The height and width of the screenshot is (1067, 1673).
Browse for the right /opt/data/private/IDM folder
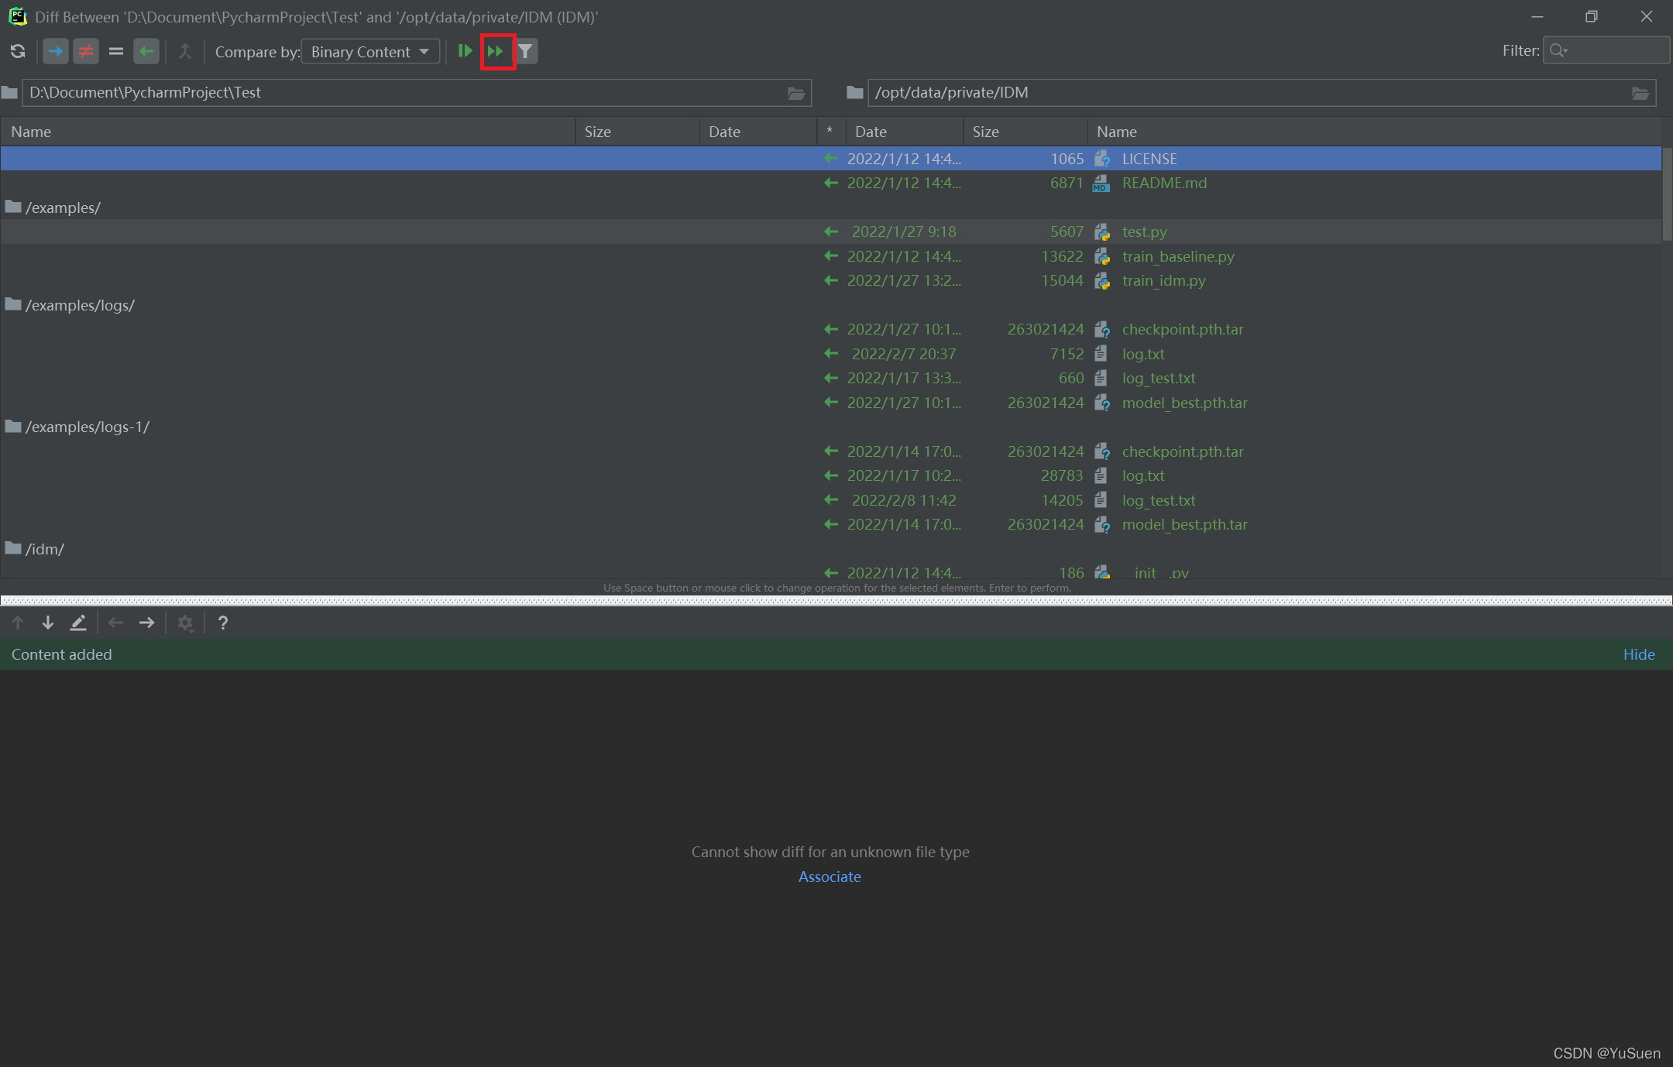tap(1640, 93)
